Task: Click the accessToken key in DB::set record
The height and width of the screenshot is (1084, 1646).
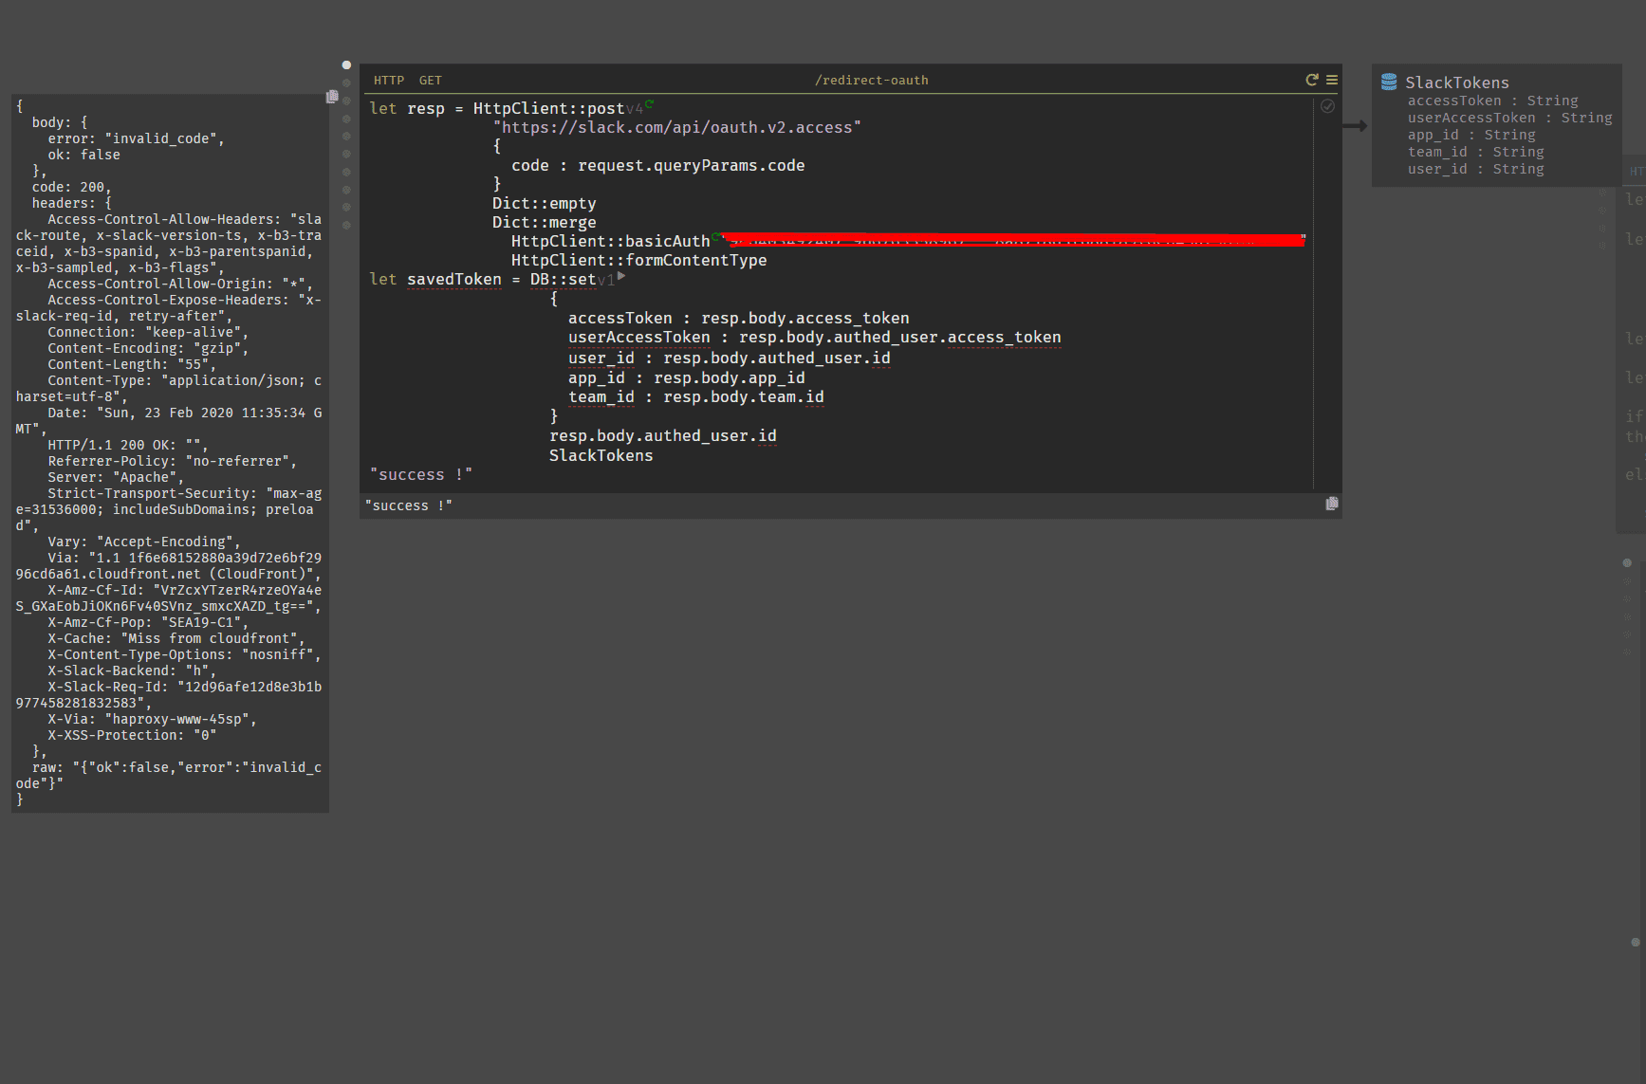Action: coord(620,318)
